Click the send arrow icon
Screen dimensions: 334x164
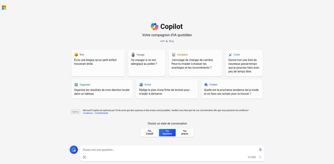(260, 157)
